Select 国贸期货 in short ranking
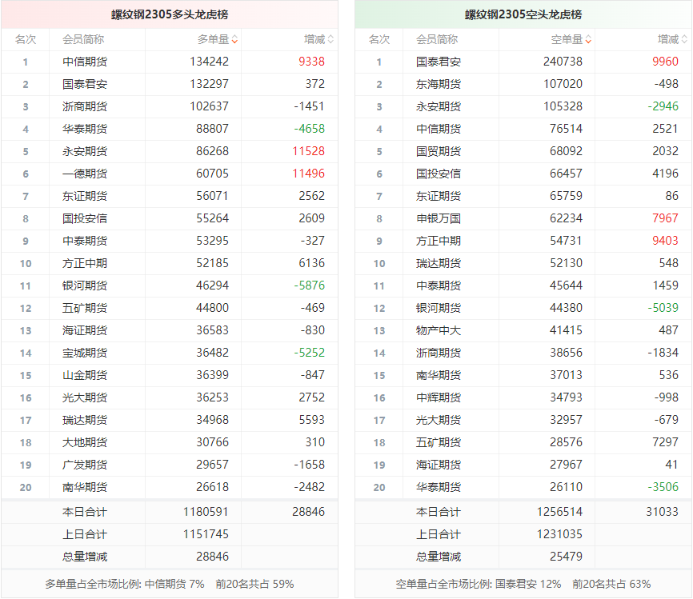693x599 pixels. pos(439,151)
